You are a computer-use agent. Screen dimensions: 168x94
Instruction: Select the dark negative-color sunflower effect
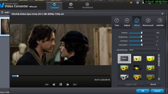(137, 68)
